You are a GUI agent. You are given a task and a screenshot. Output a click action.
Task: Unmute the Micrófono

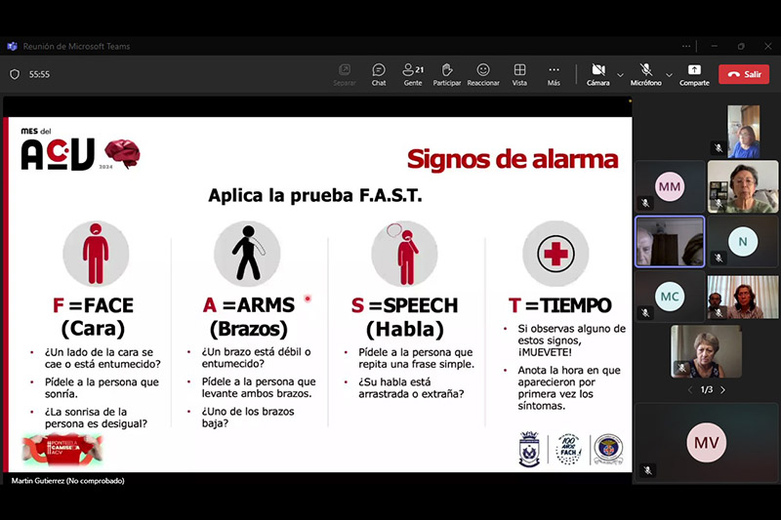click(645, 75)
